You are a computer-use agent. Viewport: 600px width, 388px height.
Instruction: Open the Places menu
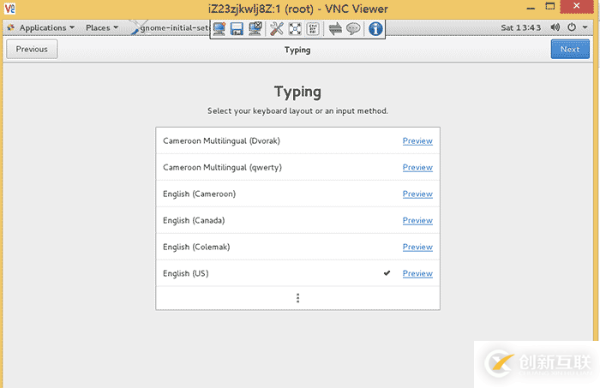102,28
